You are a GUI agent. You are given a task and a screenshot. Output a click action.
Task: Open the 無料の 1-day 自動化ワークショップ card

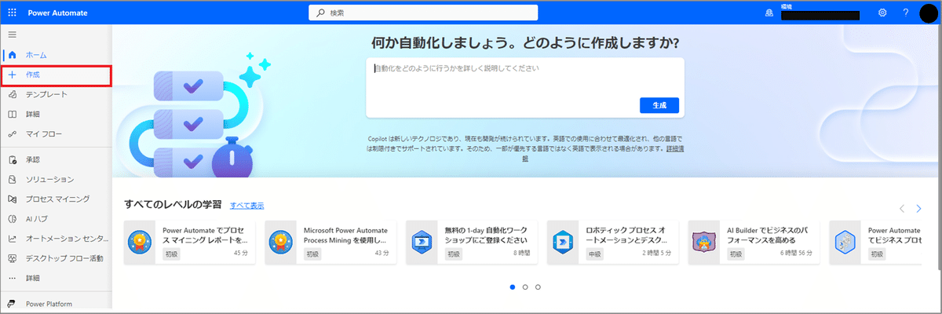(471, 243)
